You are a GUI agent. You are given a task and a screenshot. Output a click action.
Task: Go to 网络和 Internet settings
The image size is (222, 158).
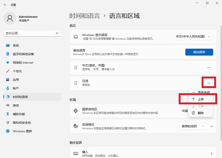[x=23, y=63]
